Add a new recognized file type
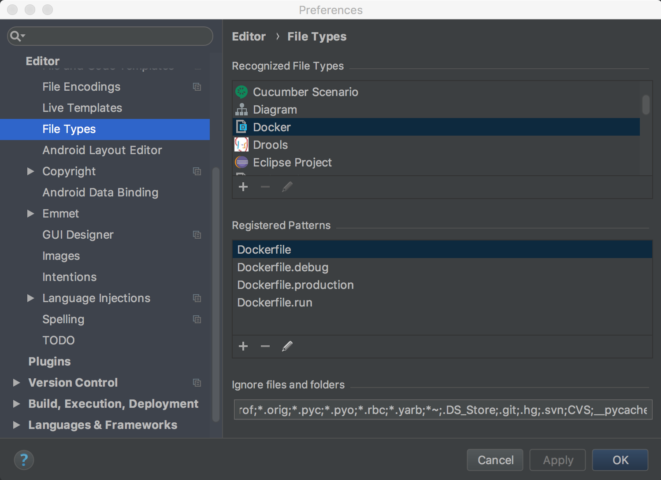Screen dimensions: 661x480 (243, 187)
